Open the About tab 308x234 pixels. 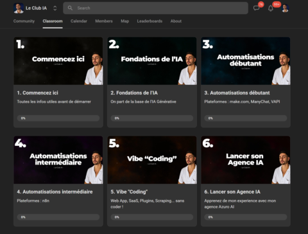[x=176, y=21]
